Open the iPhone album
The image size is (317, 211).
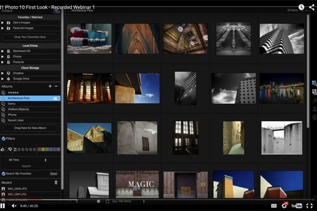click(x=30, y=115)
